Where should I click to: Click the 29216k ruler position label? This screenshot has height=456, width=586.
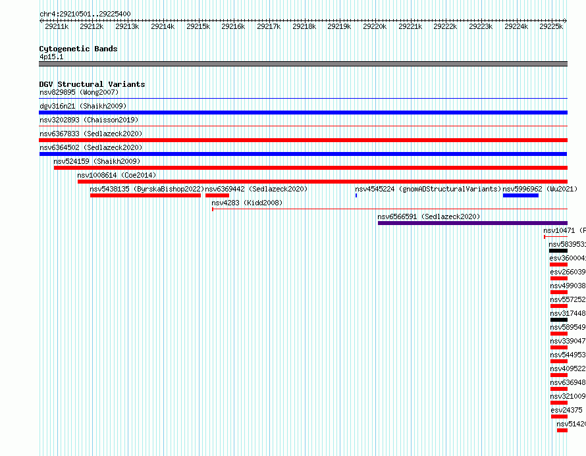pyautogui.click(x=233, y=26)
